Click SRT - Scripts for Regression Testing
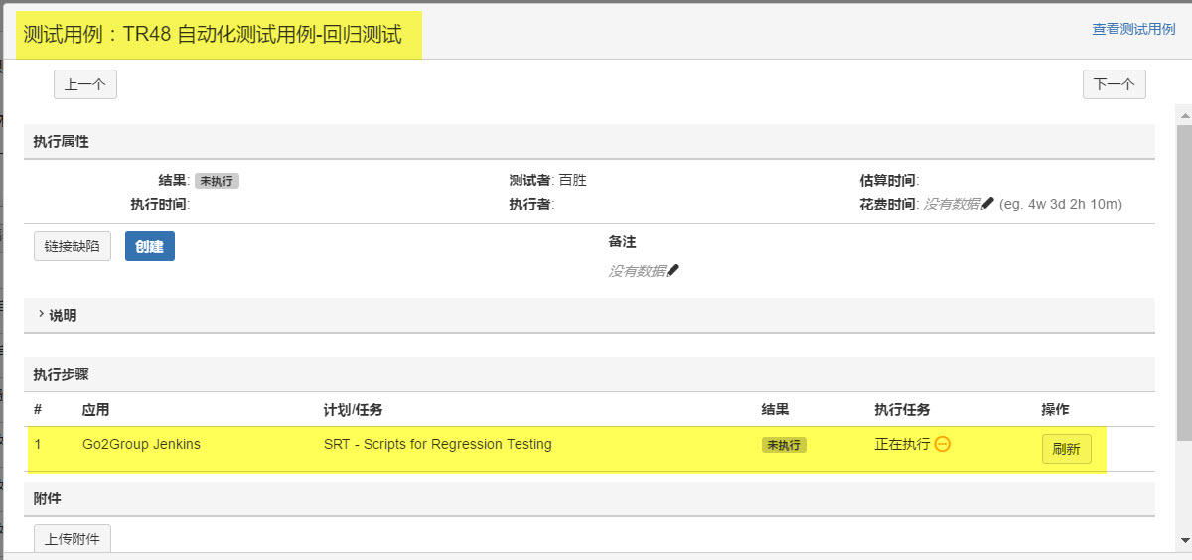The image size is (1192, 560). coord(437,444)
